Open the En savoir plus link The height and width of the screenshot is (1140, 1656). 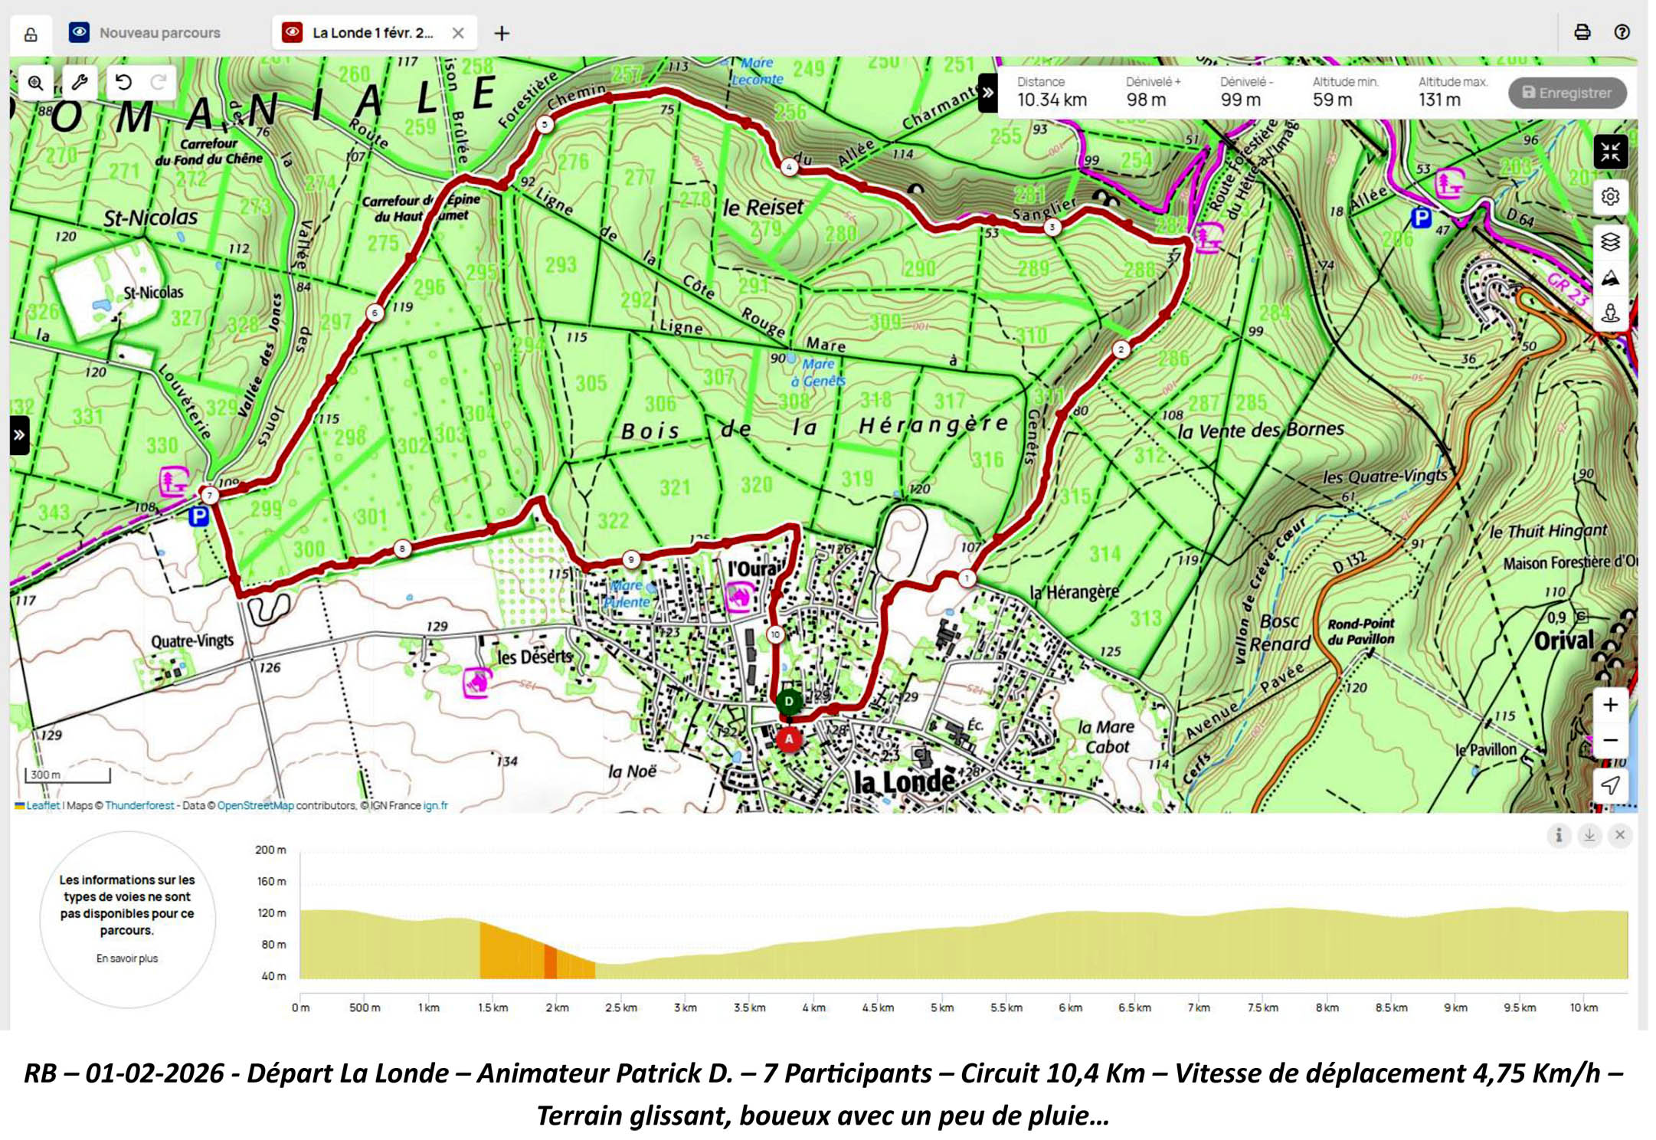pos(127,958)
